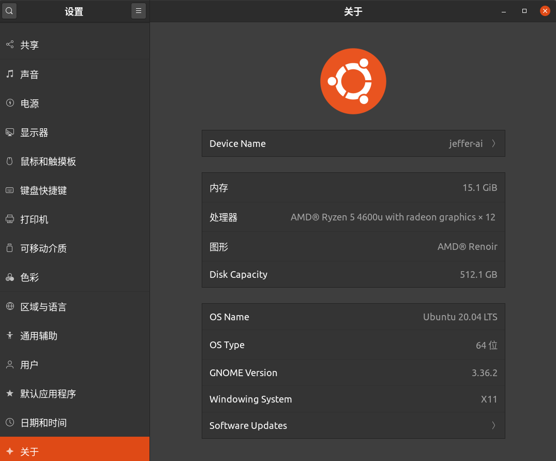This screenshot has width=556, height=461.
Task: Click the 设置 sidebar header title
Action: click(x=74, y=11)
